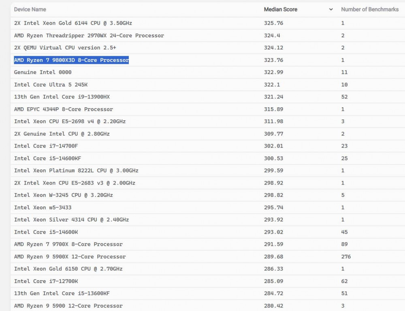405x311 pixels.
Task: Click Intel Xeon Platinum 8222L CPU entry
Action: click(x=76, y=170)
